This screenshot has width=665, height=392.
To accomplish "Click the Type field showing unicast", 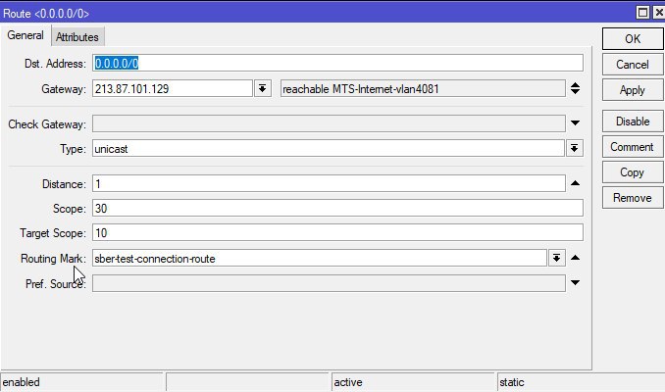I will pyautogui.click(x=329, y=148).
